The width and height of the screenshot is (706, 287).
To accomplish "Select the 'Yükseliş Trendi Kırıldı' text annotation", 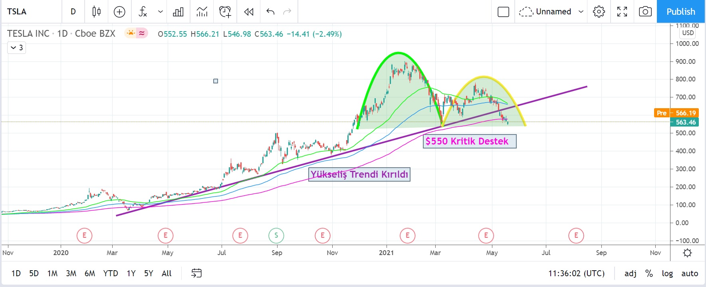I will pyautogui.click(x=359, y=174).
